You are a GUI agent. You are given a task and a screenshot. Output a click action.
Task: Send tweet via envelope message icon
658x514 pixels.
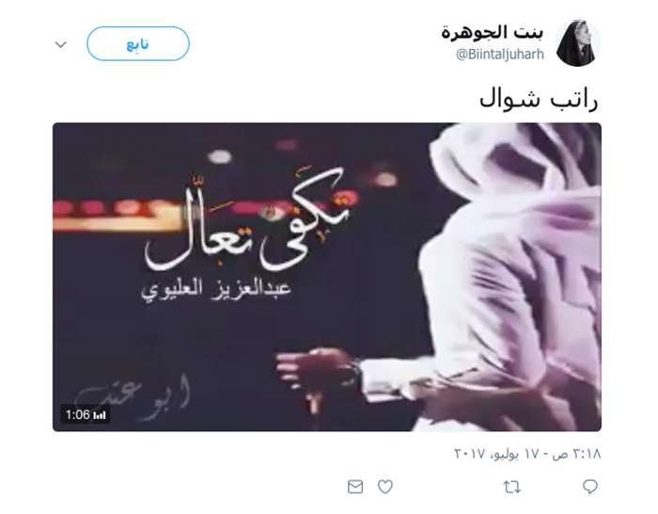[355, 487]
